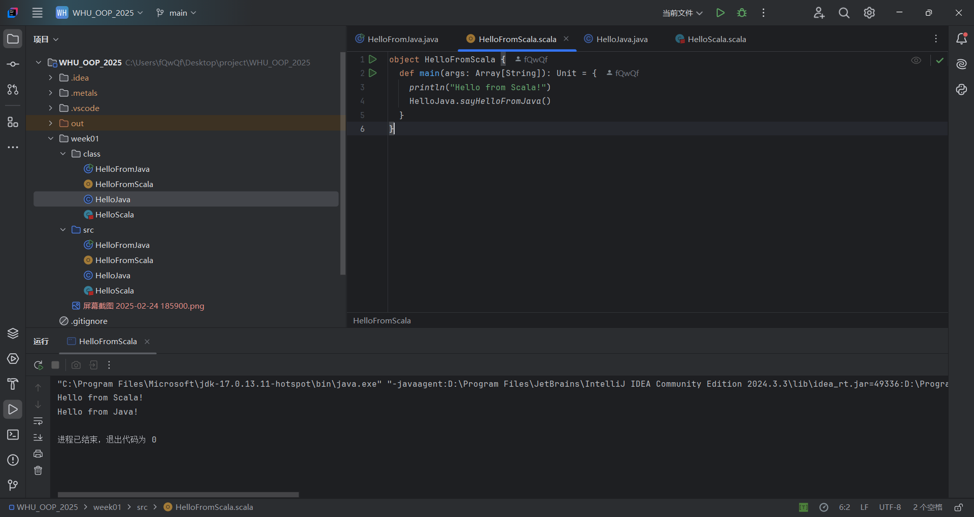
Task: Open IDE settings gear
Action: coord(869,13)
